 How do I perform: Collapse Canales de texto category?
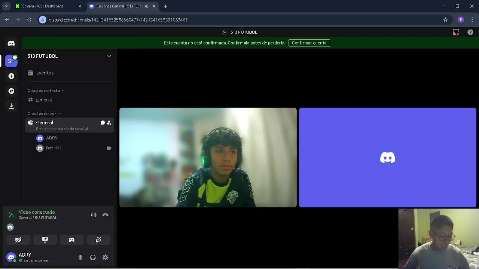point(46,90)
